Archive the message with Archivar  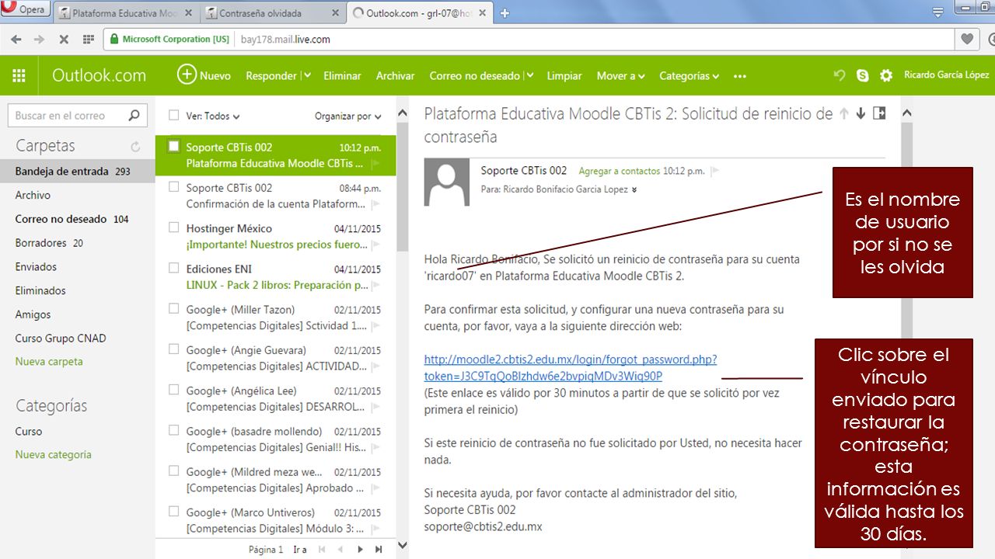[395, 76]
